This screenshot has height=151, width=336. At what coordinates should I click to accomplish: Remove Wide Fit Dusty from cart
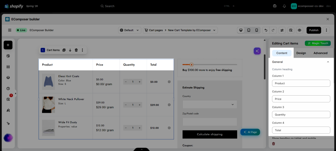point(169,128)
